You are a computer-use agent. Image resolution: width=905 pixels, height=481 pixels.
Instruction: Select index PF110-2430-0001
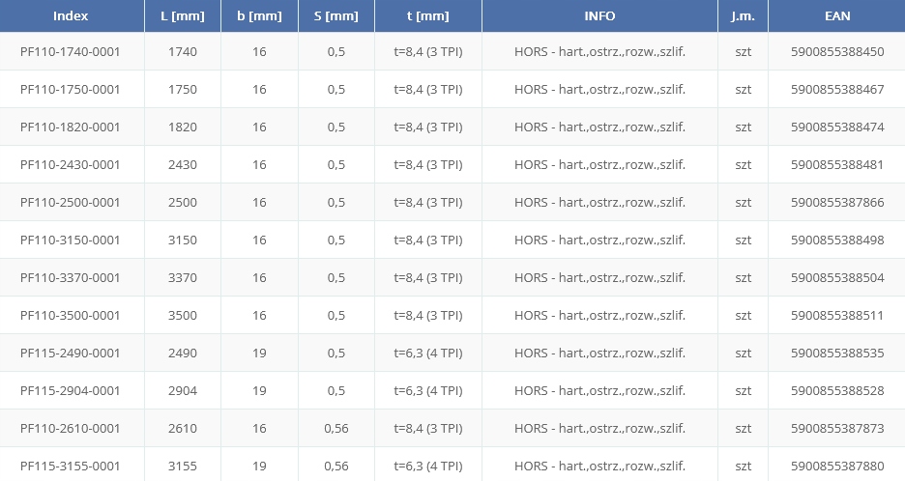coord(71,165)
